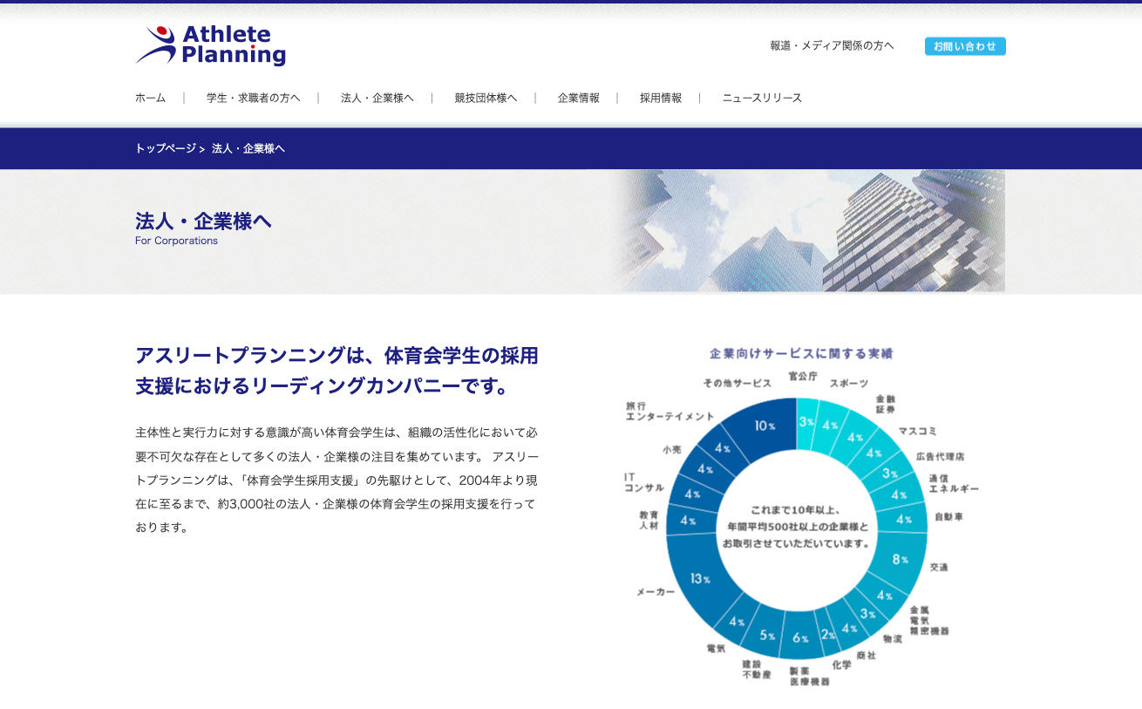
Task: Click the skyscraper banner image
Action: (807, 231)
